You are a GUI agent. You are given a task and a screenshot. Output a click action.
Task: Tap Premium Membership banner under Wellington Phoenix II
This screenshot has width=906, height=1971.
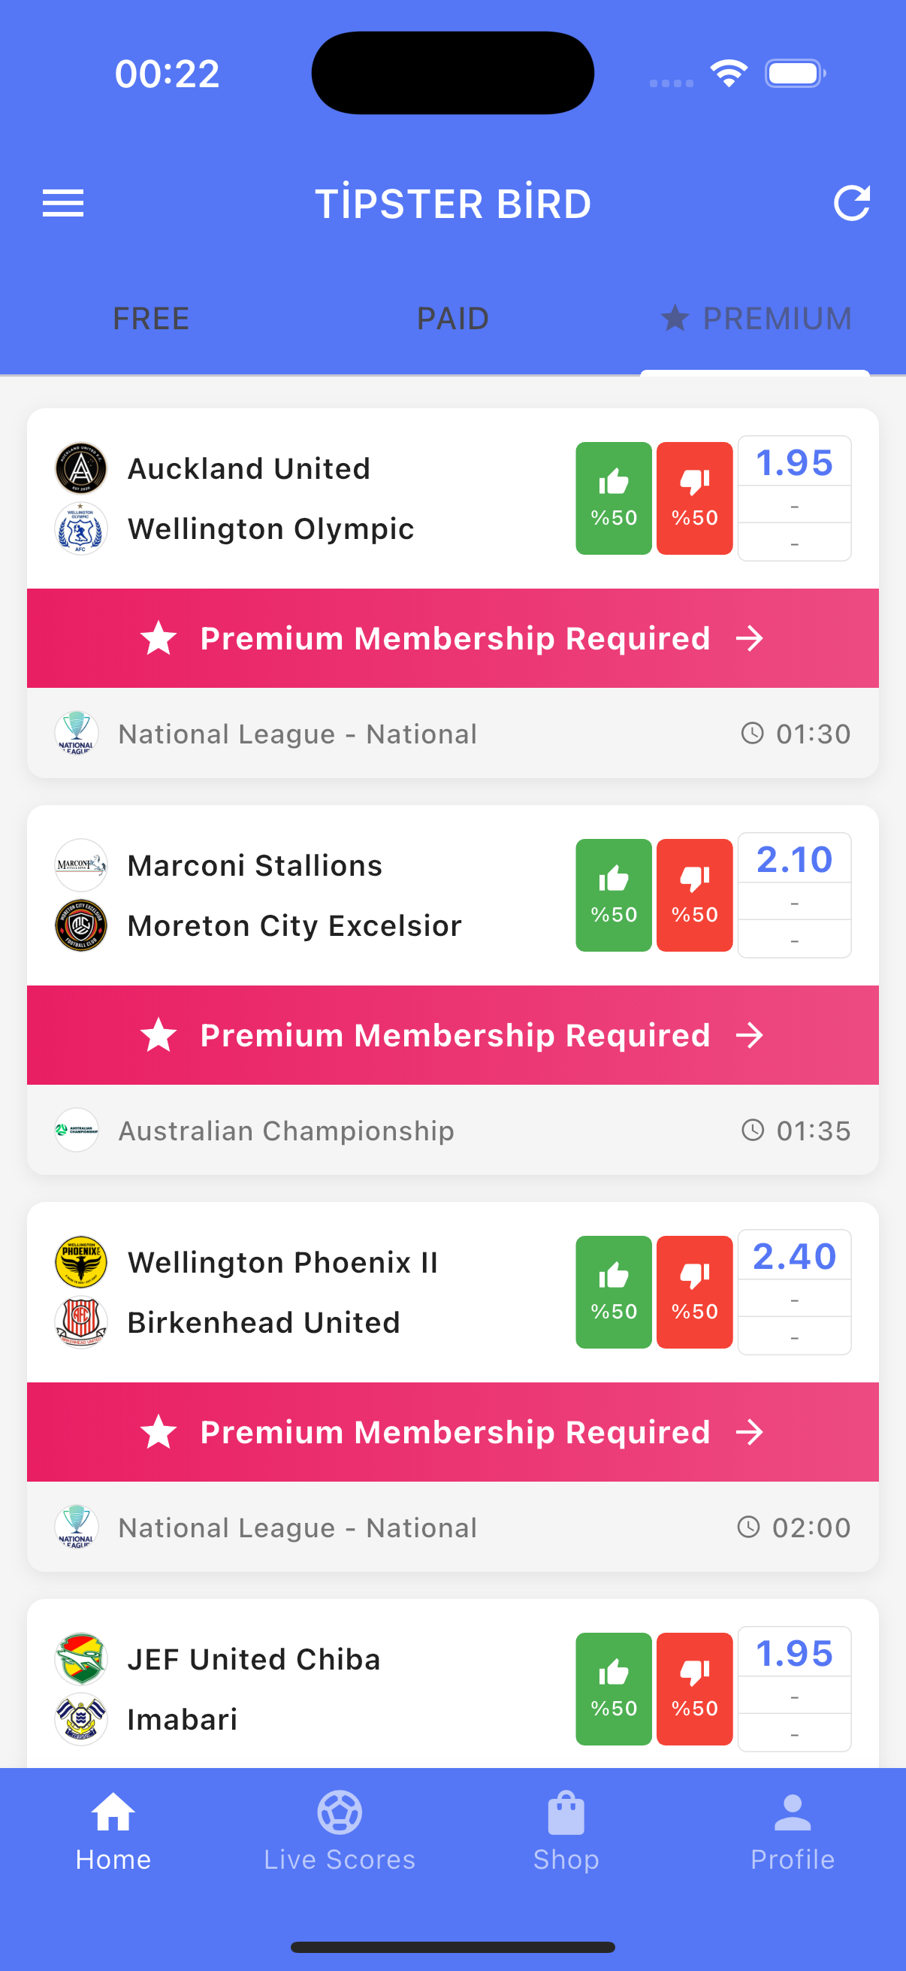click(x=452, y=1431)
